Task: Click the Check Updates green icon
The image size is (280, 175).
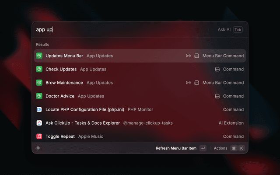Action: pos(39,69)
